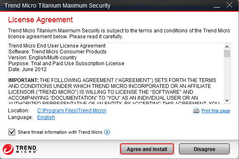
Task: Minimize the installer window
Action: [217, 5]
